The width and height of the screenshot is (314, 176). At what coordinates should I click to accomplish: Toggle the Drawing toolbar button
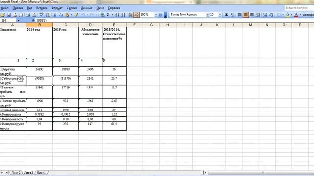click(136, 15)
